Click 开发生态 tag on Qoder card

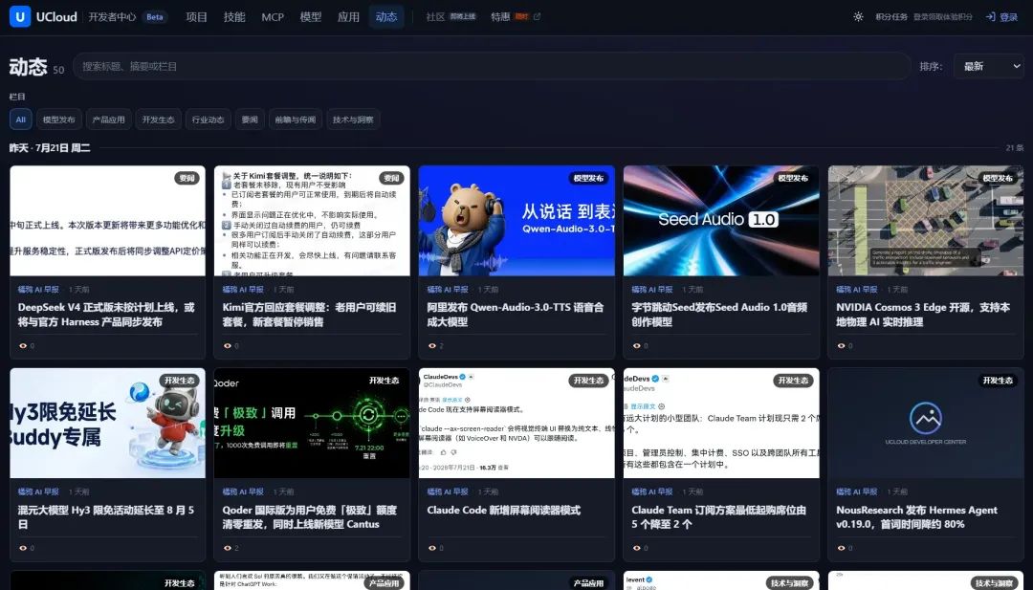click(385, 380)
